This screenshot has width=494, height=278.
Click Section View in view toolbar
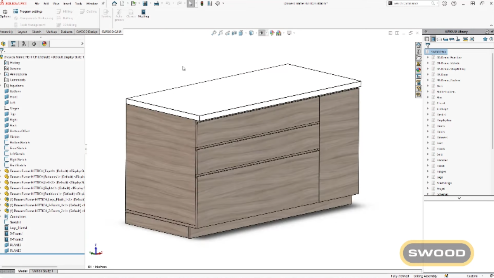(234, 33)
